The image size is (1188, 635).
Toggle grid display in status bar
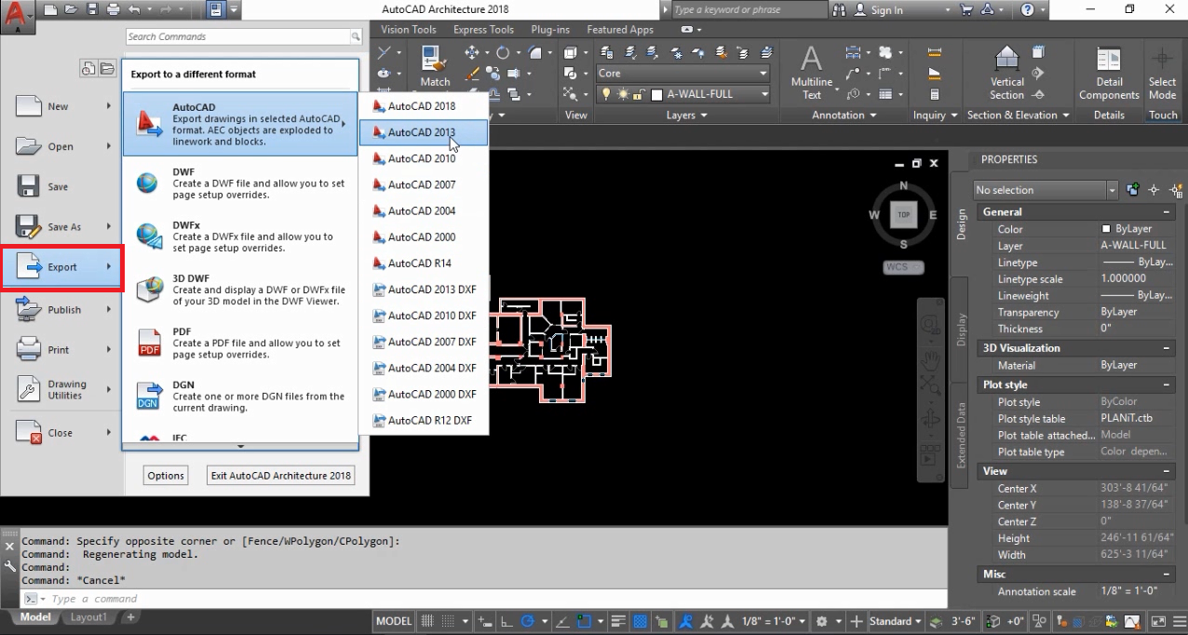(428, 621)
